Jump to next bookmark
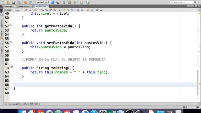Image resolution: width=201 pixels, height=113 pixels. 68,10
